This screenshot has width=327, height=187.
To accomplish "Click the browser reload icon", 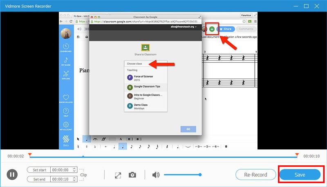I will pyautogui.click(x=71, y=21).
